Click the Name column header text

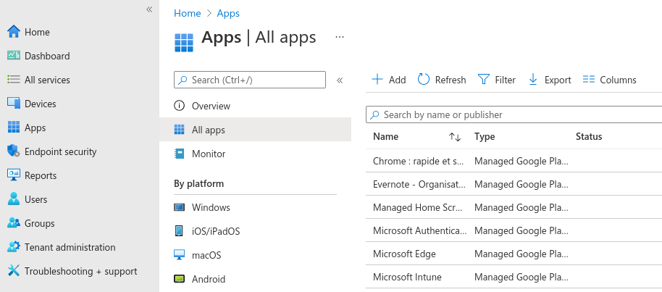click(385, 136)
